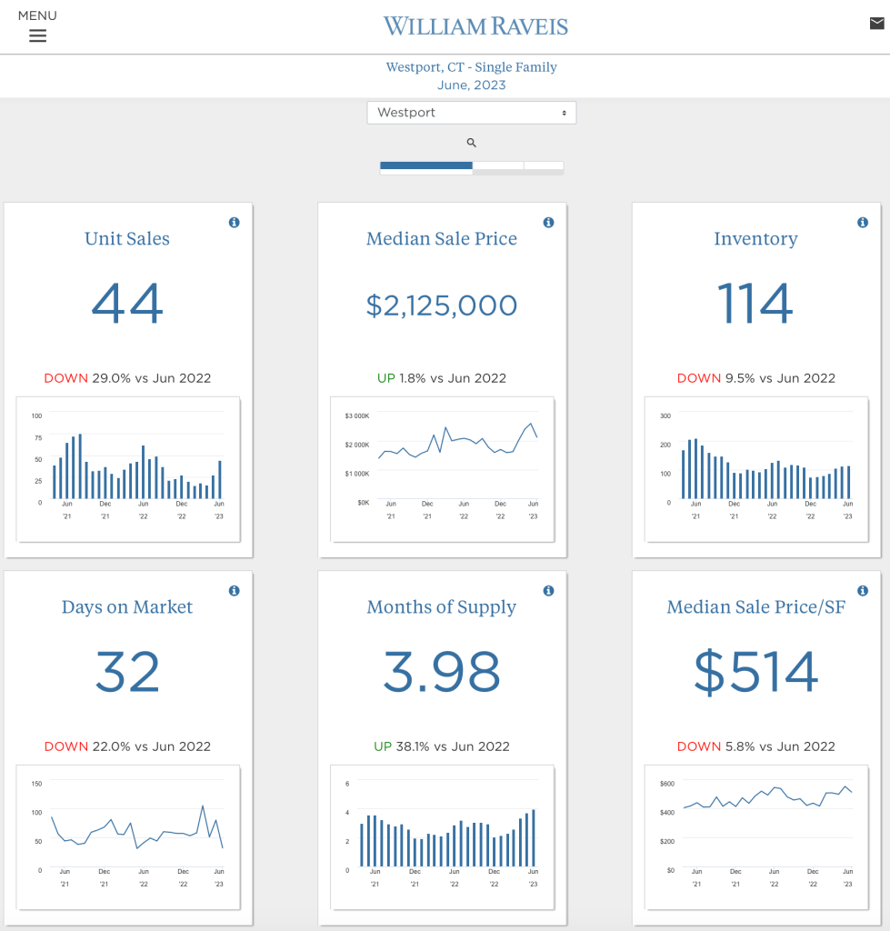Screen dimensions: 890x931
Task: Click the Median Sale Price line chart
Action: [x=443, y=468]
